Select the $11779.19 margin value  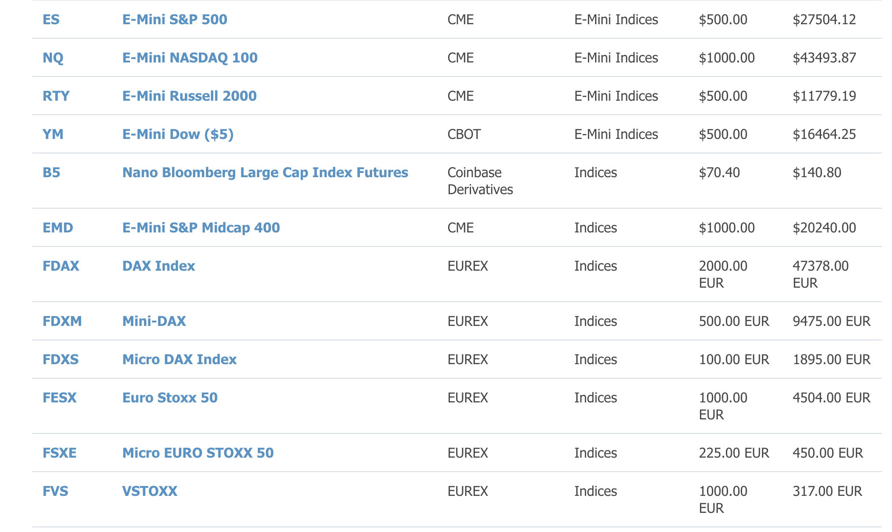[x=824, y=96]
